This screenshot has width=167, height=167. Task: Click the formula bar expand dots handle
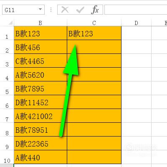(51, 10)
